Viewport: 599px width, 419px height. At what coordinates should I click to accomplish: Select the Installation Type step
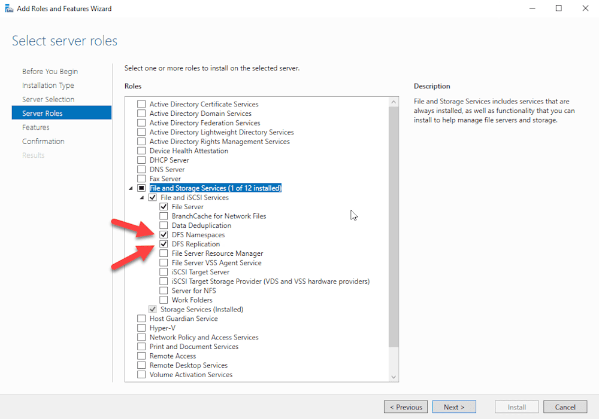click(x=48, y=85)
